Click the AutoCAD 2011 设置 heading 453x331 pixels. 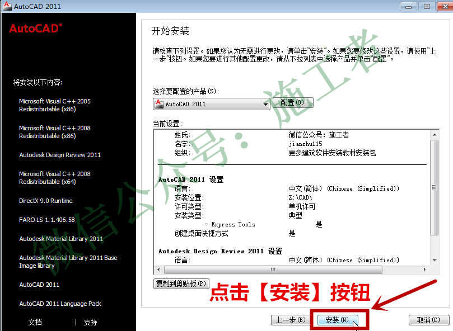(x=191, y=180)
